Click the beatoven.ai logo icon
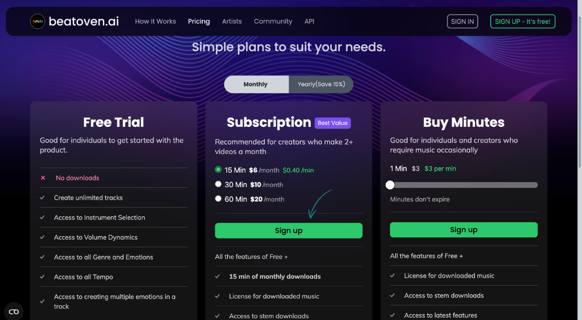This screenshot has width=582, height=320. 37,22
